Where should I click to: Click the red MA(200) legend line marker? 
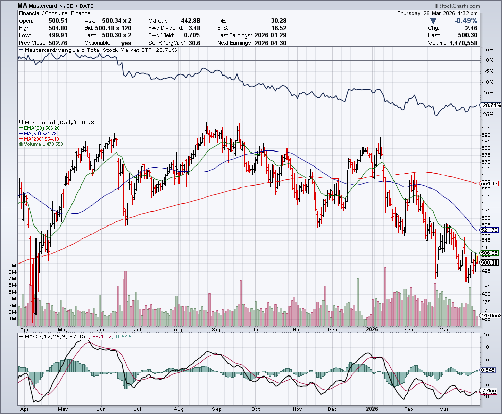point(20,139)
